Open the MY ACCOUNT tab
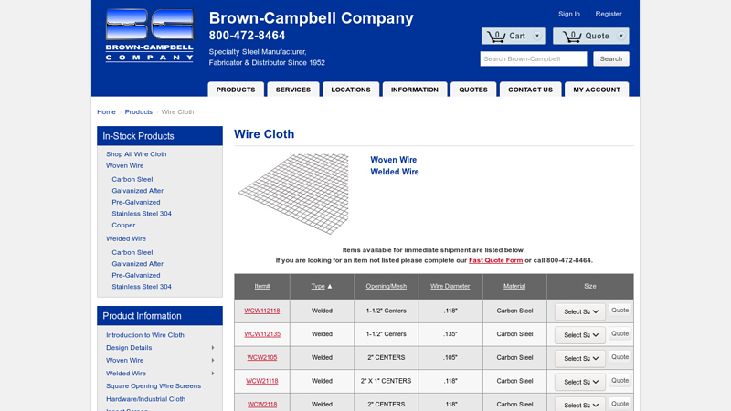Viewport: 731px width, 411px height. pyautogui.click(x=597, y=90)
